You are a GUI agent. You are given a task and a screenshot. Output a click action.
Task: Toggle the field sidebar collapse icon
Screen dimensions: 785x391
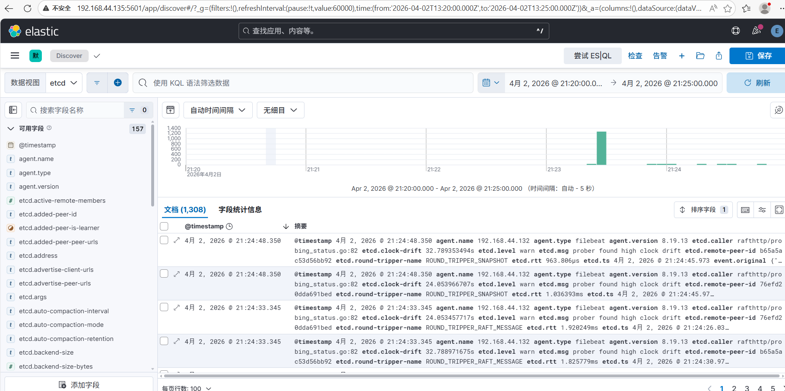(13, 110)
